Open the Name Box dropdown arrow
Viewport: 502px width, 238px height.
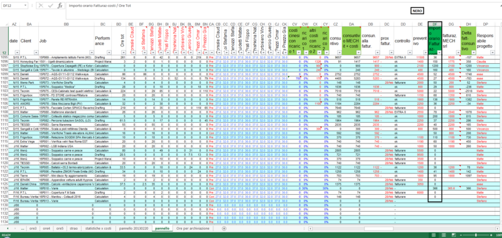26,6
